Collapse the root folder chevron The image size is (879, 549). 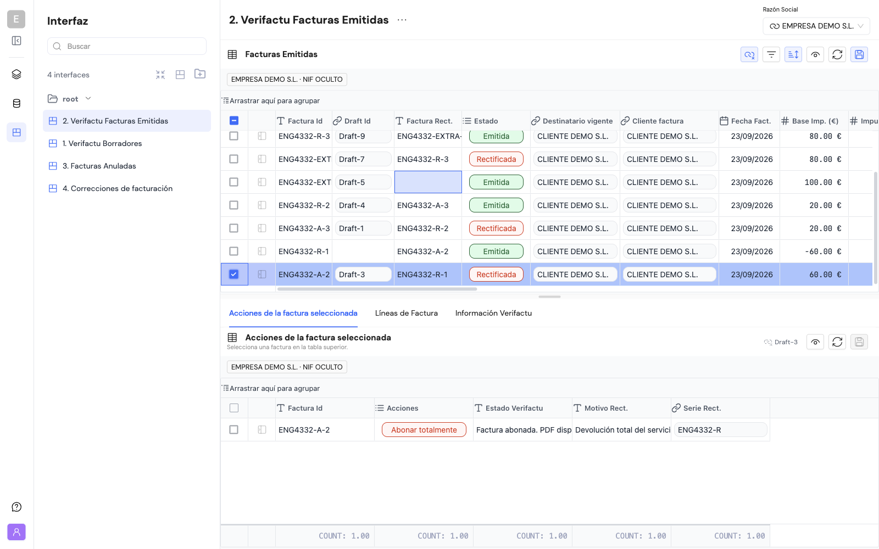point(88,99)
